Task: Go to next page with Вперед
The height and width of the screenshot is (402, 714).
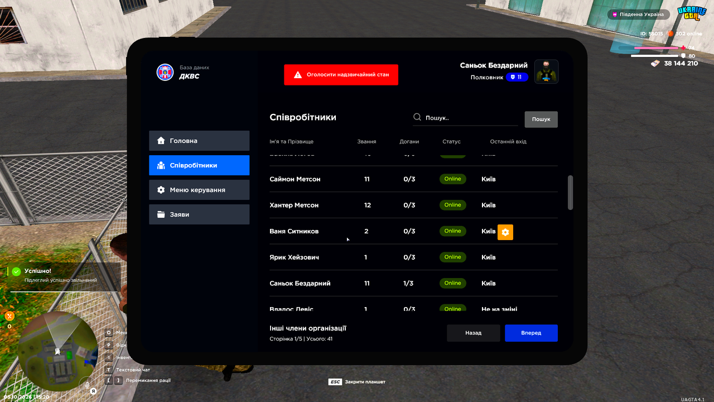Action: (x=531, y=333)
